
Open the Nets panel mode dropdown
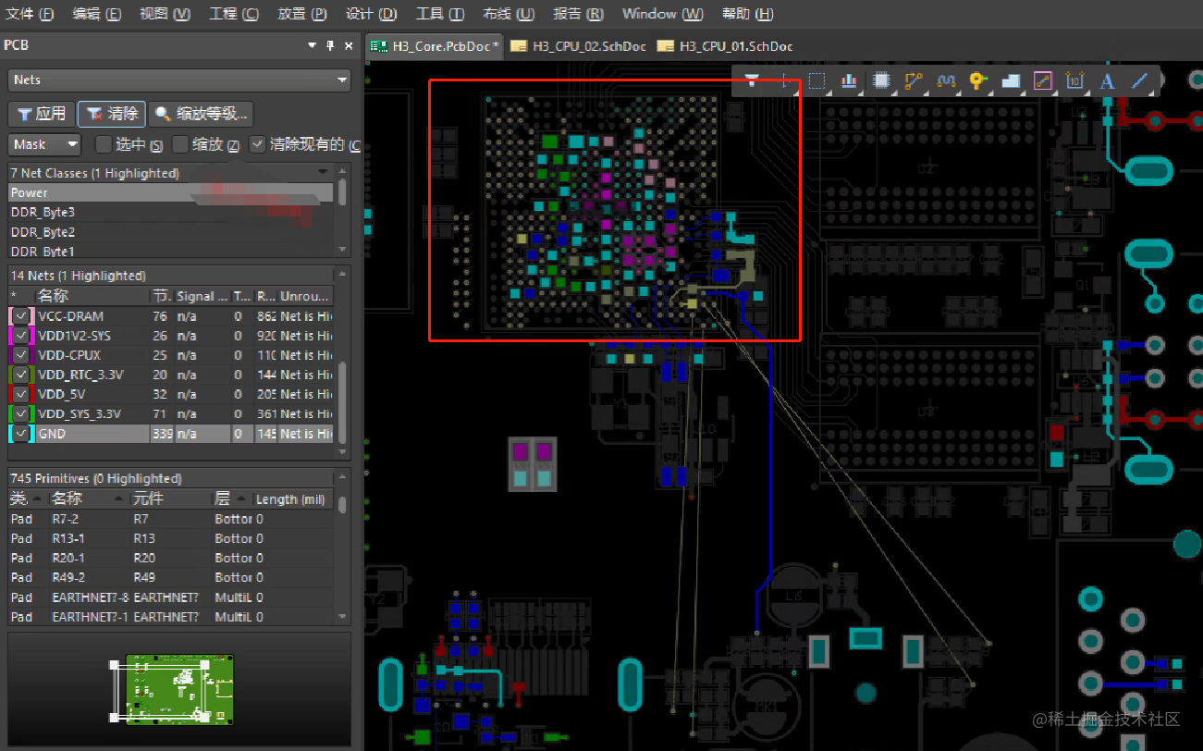click(342, 80)
